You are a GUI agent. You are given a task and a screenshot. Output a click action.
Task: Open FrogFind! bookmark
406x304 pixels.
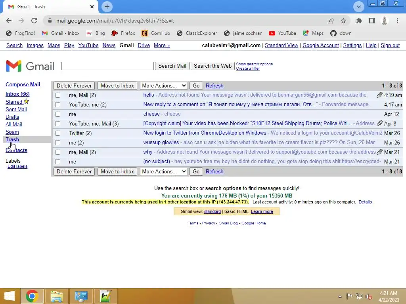coord(21,33)
